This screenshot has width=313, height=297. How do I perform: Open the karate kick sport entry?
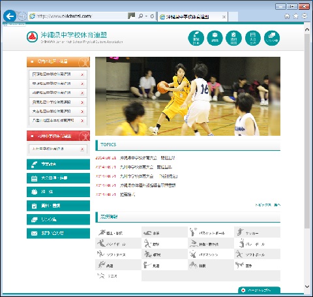click(257, 265)
